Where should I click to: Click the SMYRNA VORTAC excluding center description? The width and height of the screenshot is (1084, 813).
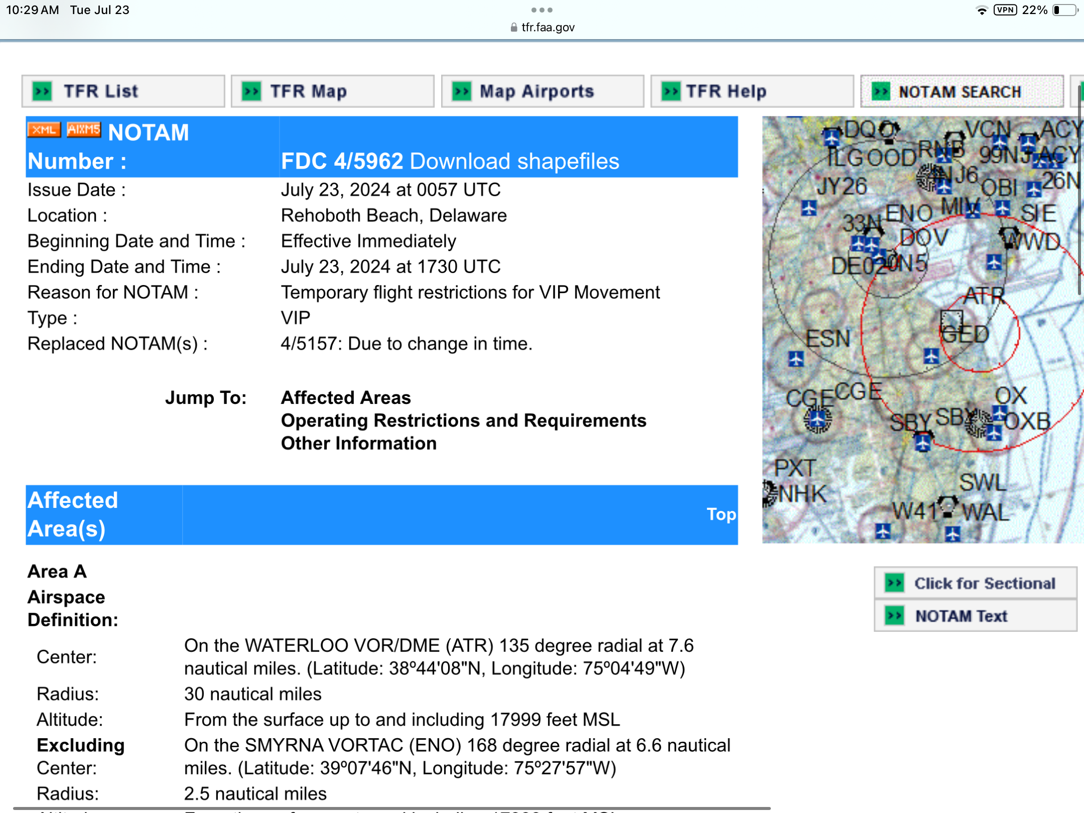point(457,757)
